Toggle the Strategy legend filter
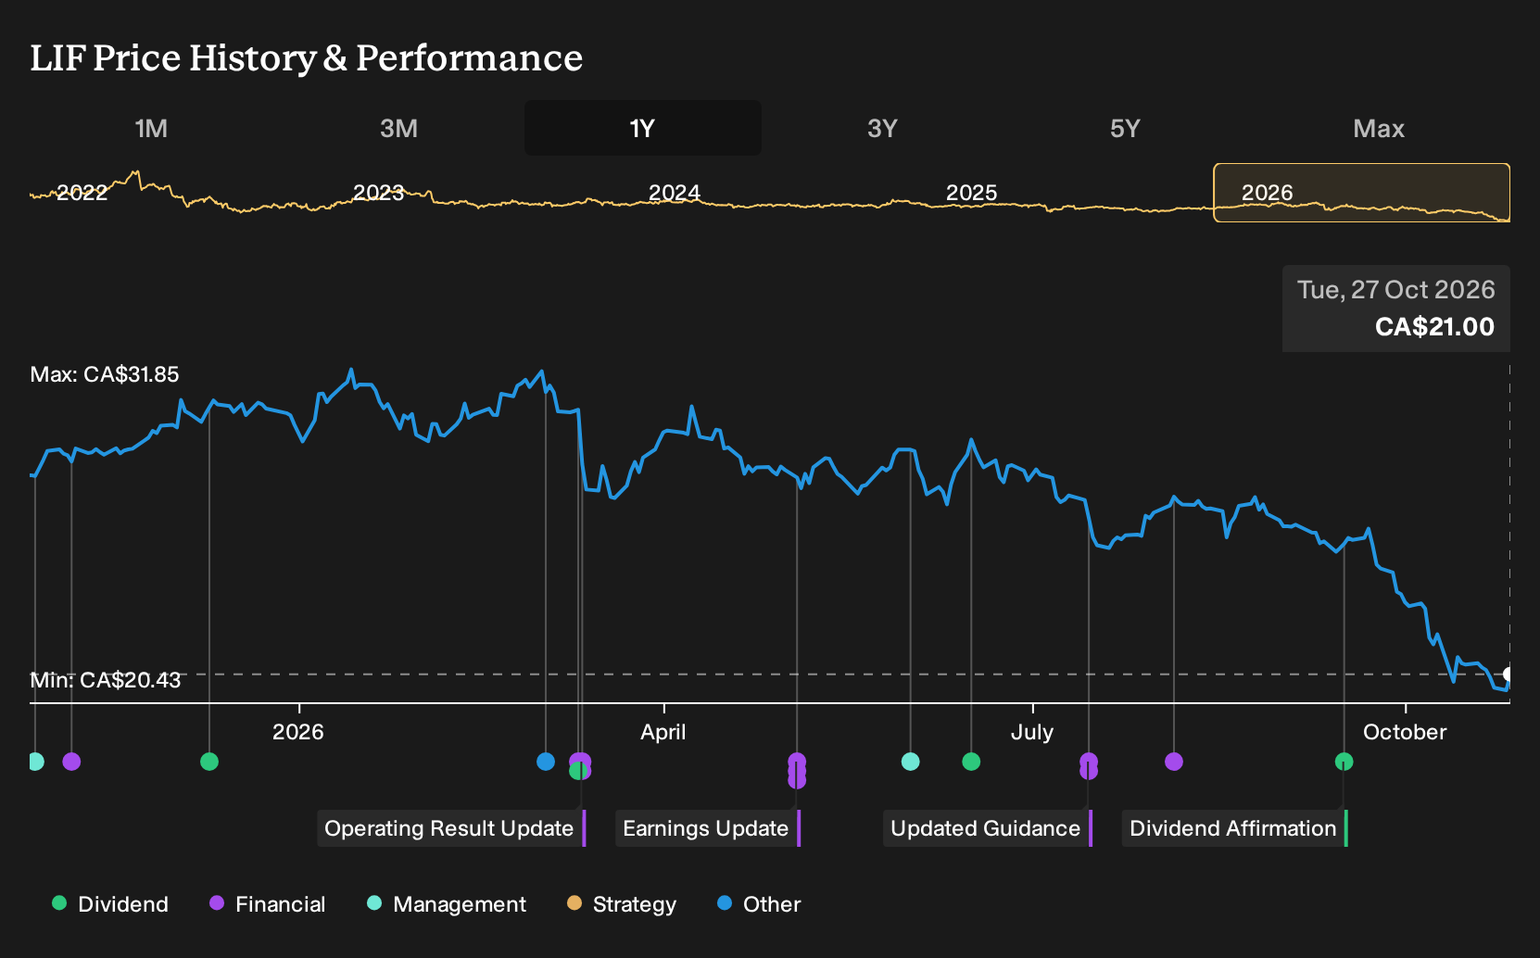The width and height of the screenshot is (1540, 958). (622, 904)
